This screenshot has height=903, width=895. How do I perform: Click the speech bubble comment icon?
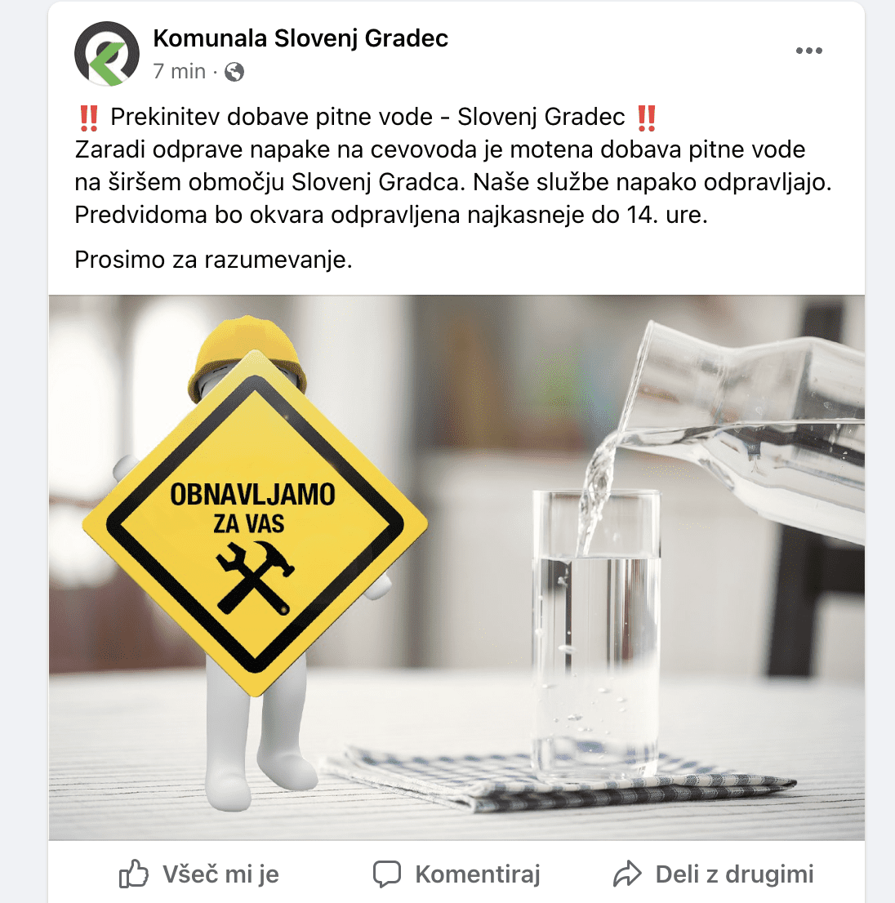386,874
